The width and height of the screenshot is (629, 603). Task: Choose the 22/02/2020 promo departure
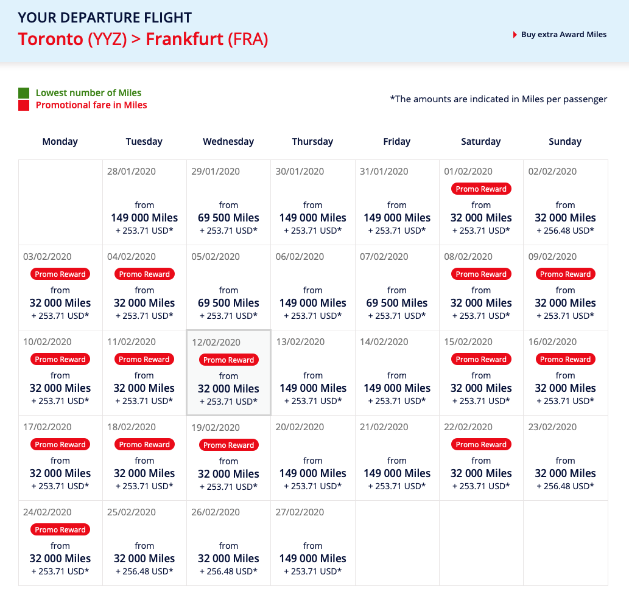tap(481, 458)
